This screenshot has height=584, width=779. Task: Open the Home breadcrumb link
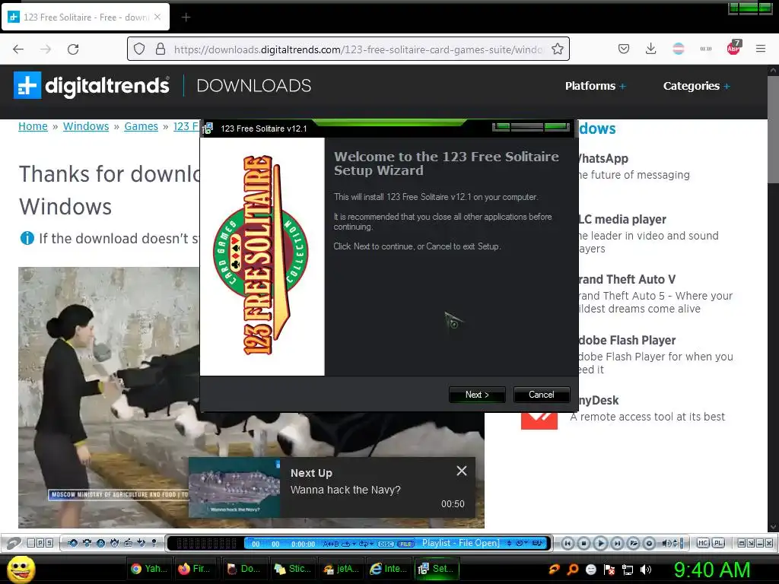point(33,126)
